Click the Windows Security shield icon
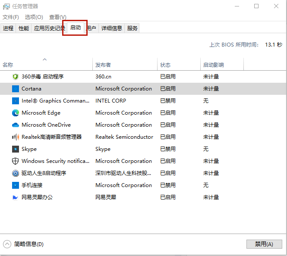Image resolution: width=287 pixels, height=256 pixels. coord(16,161)
